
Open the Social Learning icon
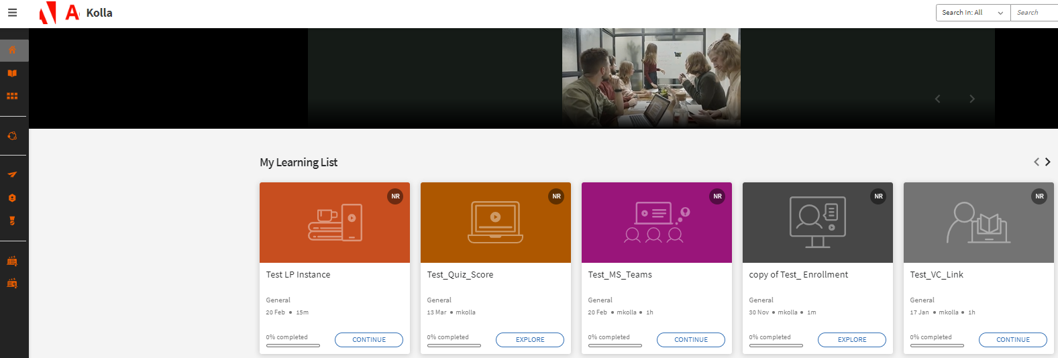point(12,136)
